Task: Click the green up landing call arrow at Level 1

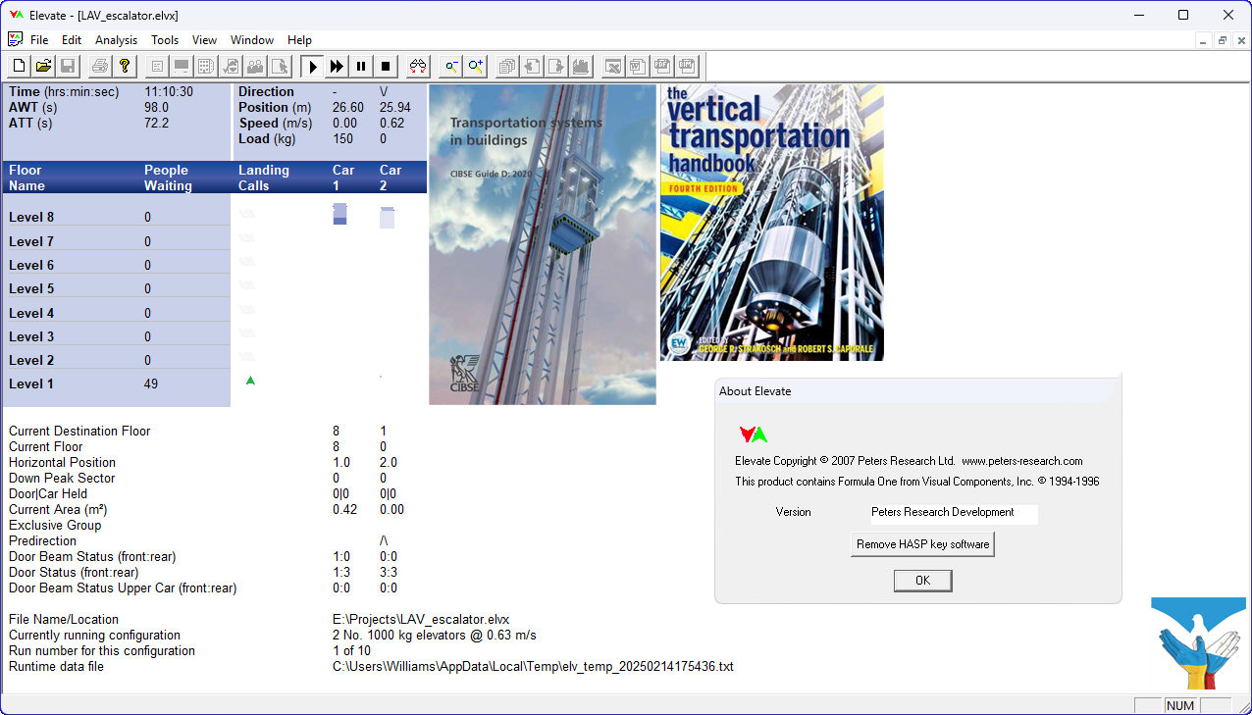Action: click(250, 380)
